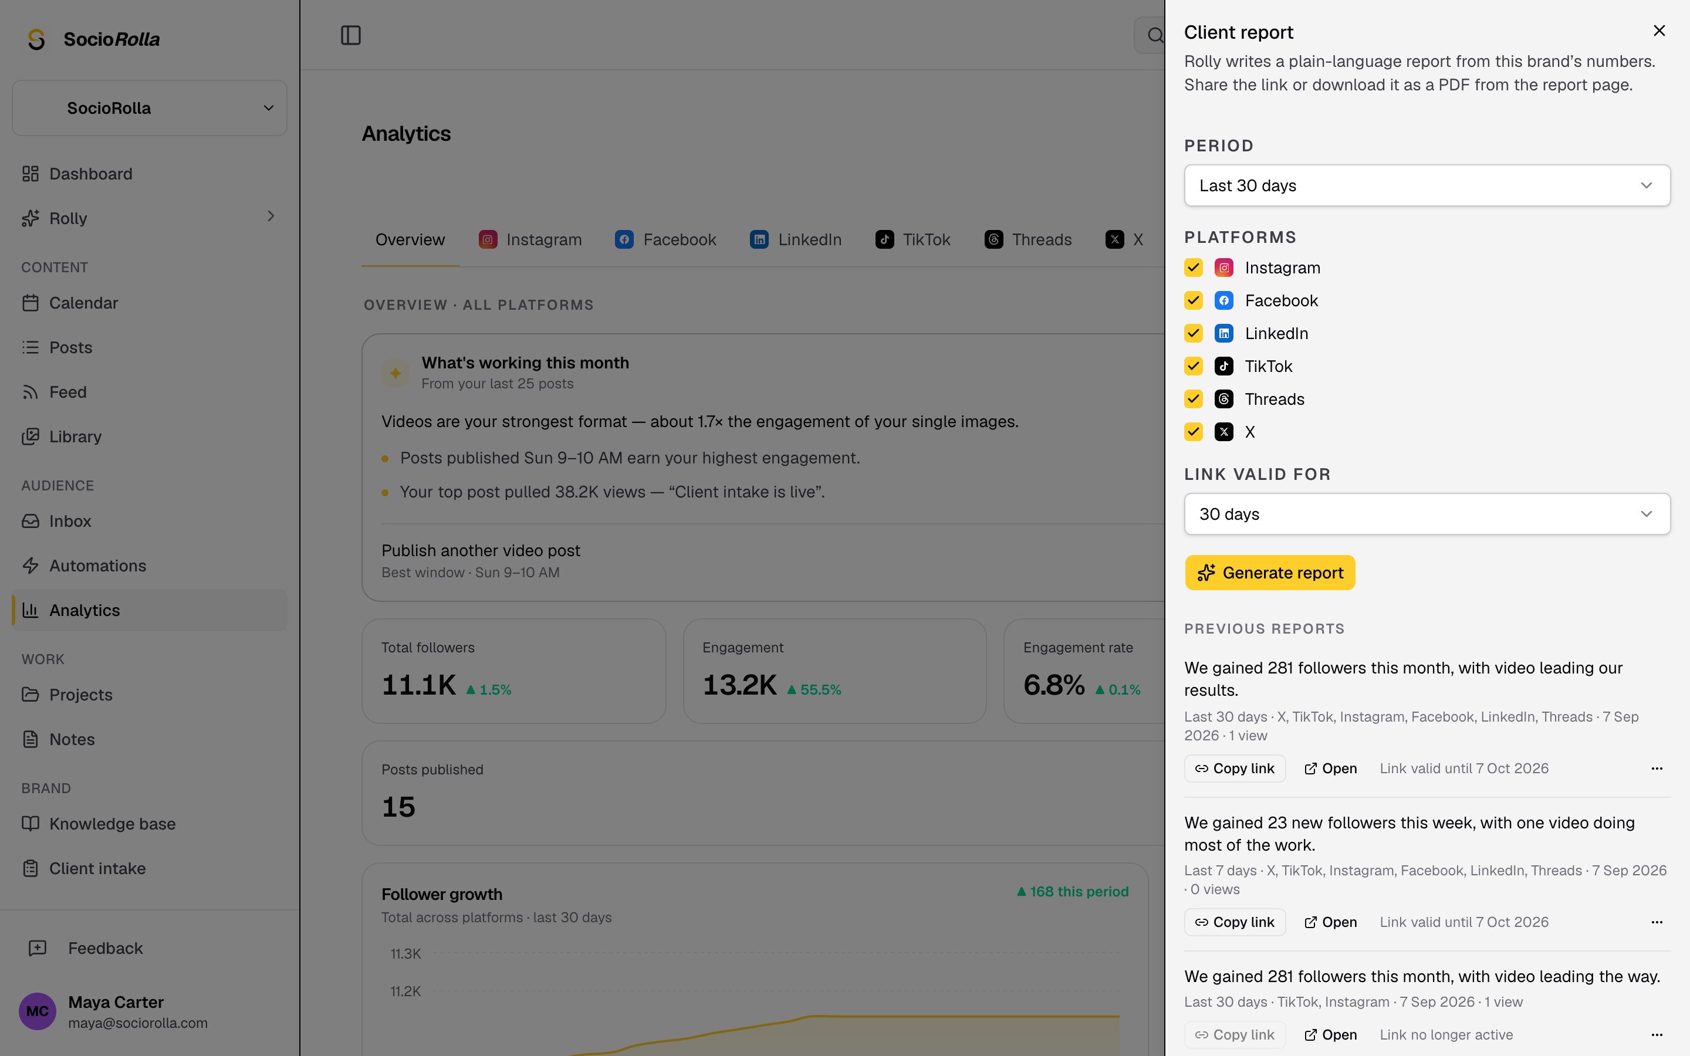Open the Posts list page
This screenshot has width=1690, height=1056.
150,347
